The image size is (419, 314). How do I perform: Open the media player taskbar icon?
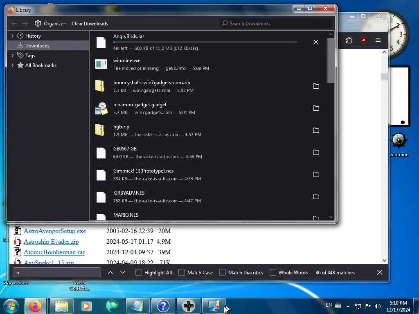tap(87, 306)
